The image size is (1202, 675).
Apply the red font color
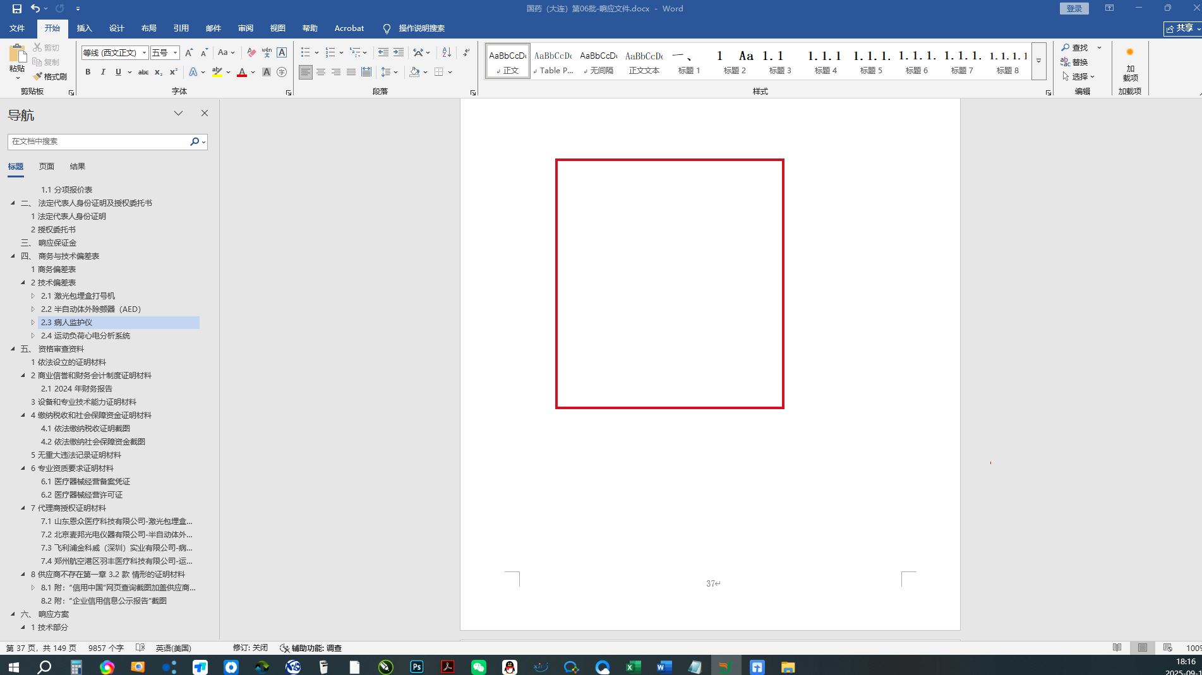tap(241, 72)
